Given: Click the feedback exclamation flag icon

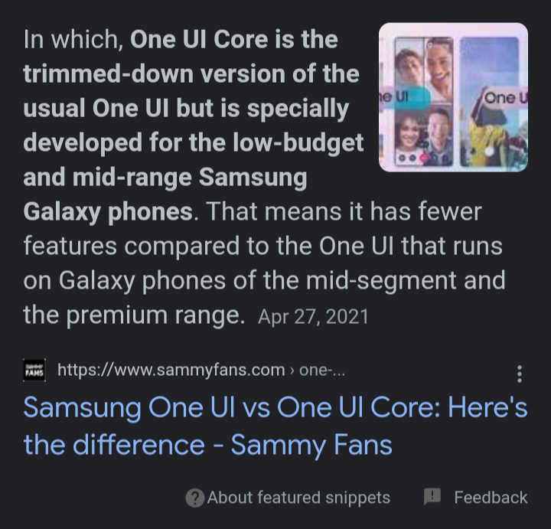Looking at the screenshot, I should [432, 496].
